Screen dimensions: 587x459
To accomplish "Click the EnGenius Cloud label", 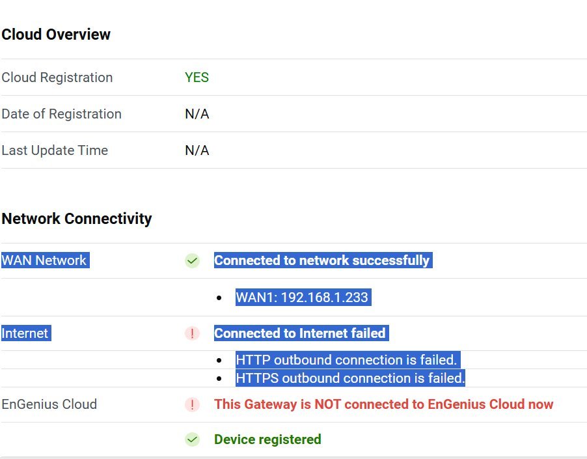I will click(49, 404).
